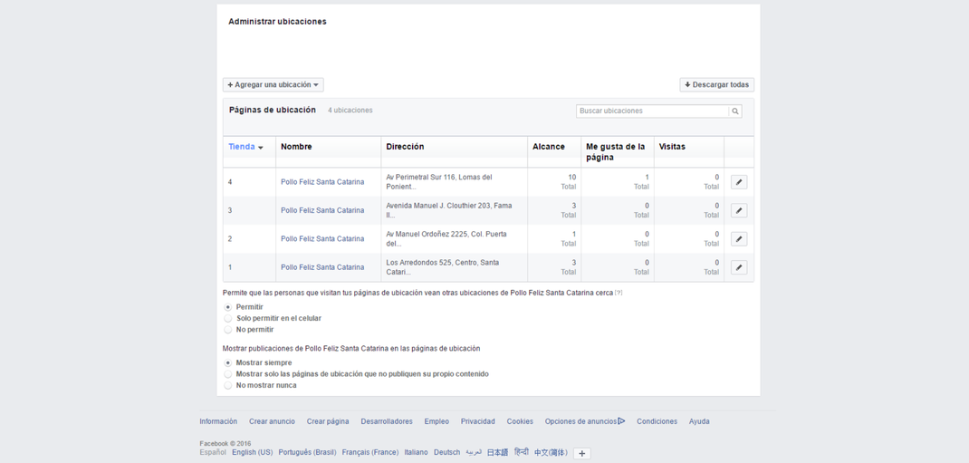Open the Privacidad footer link
This screenshot has height=463, width=969.
click(477, 421)
